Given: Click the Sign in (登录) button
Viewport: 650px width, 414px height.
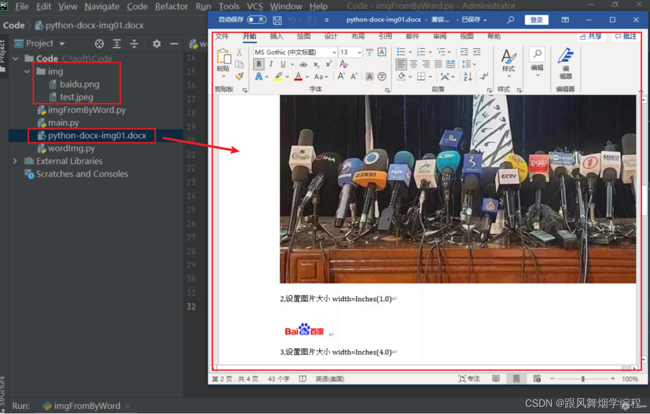Looking at the screenshot, I should click(536, 20).
